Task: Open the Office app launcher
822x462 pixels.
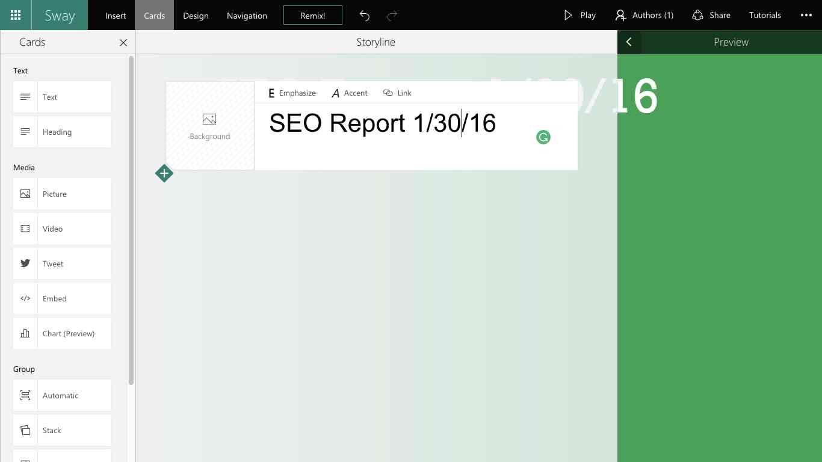Action: [15, 15]
